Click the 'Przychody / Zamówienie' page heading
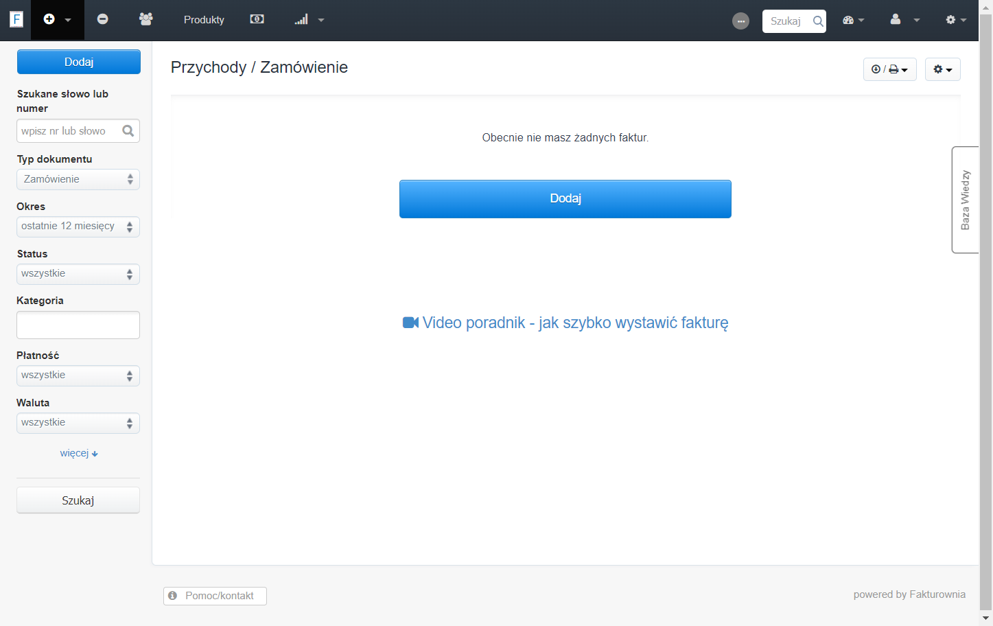 click(x=259, y=67)
